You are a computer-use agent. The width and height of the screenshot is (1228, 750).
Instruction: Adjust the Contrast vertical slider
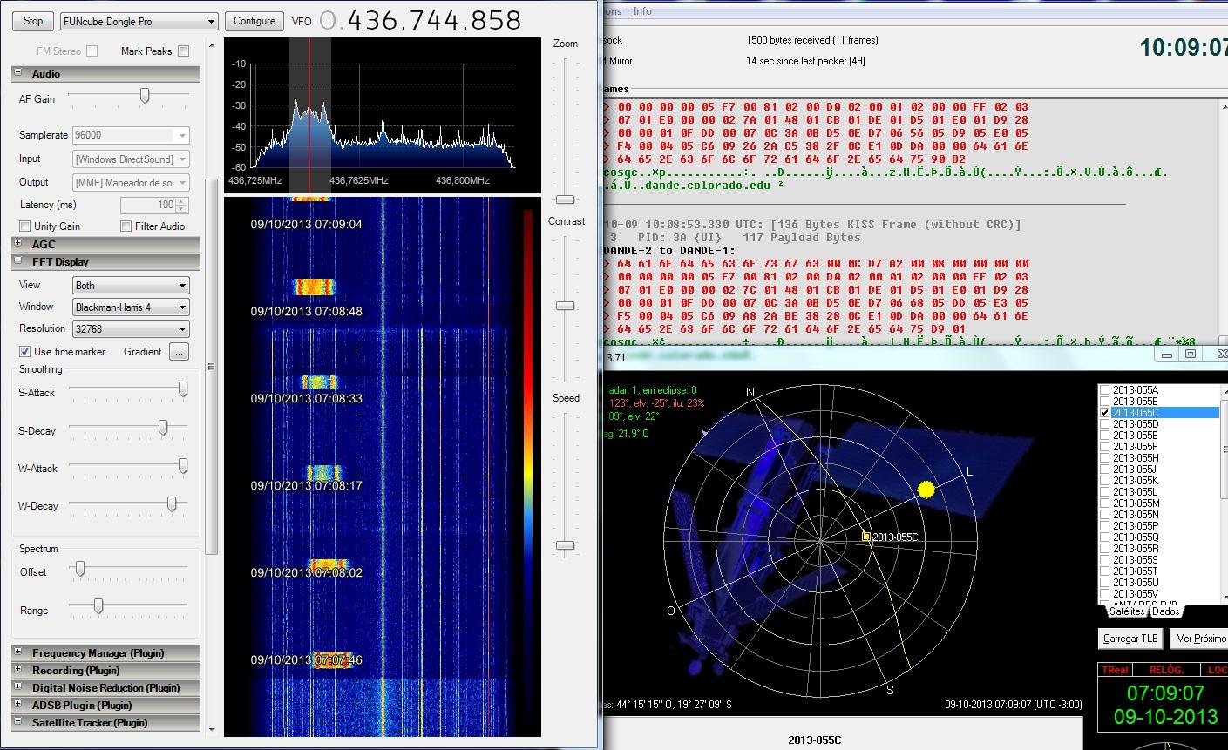point(566,306)
